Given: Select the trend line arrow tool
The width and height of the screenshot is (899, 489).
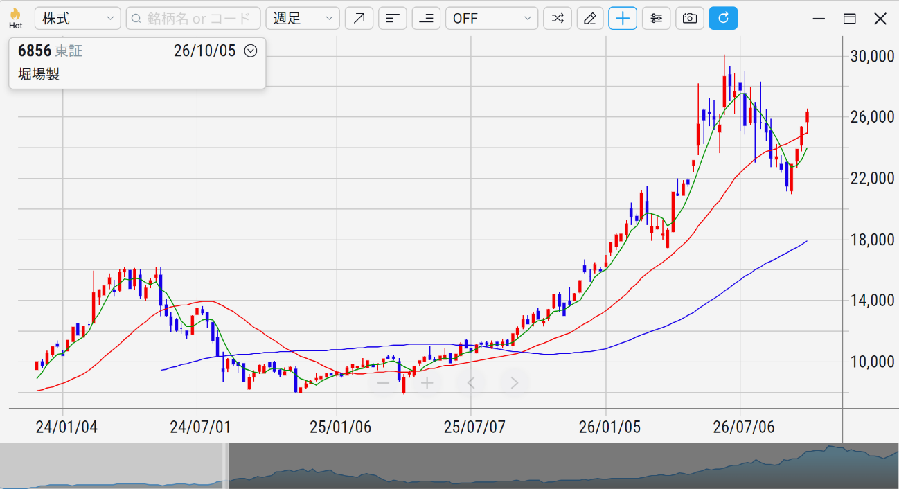Looking at the screenshot, I should pyautogui.click(x=359, y=19).
